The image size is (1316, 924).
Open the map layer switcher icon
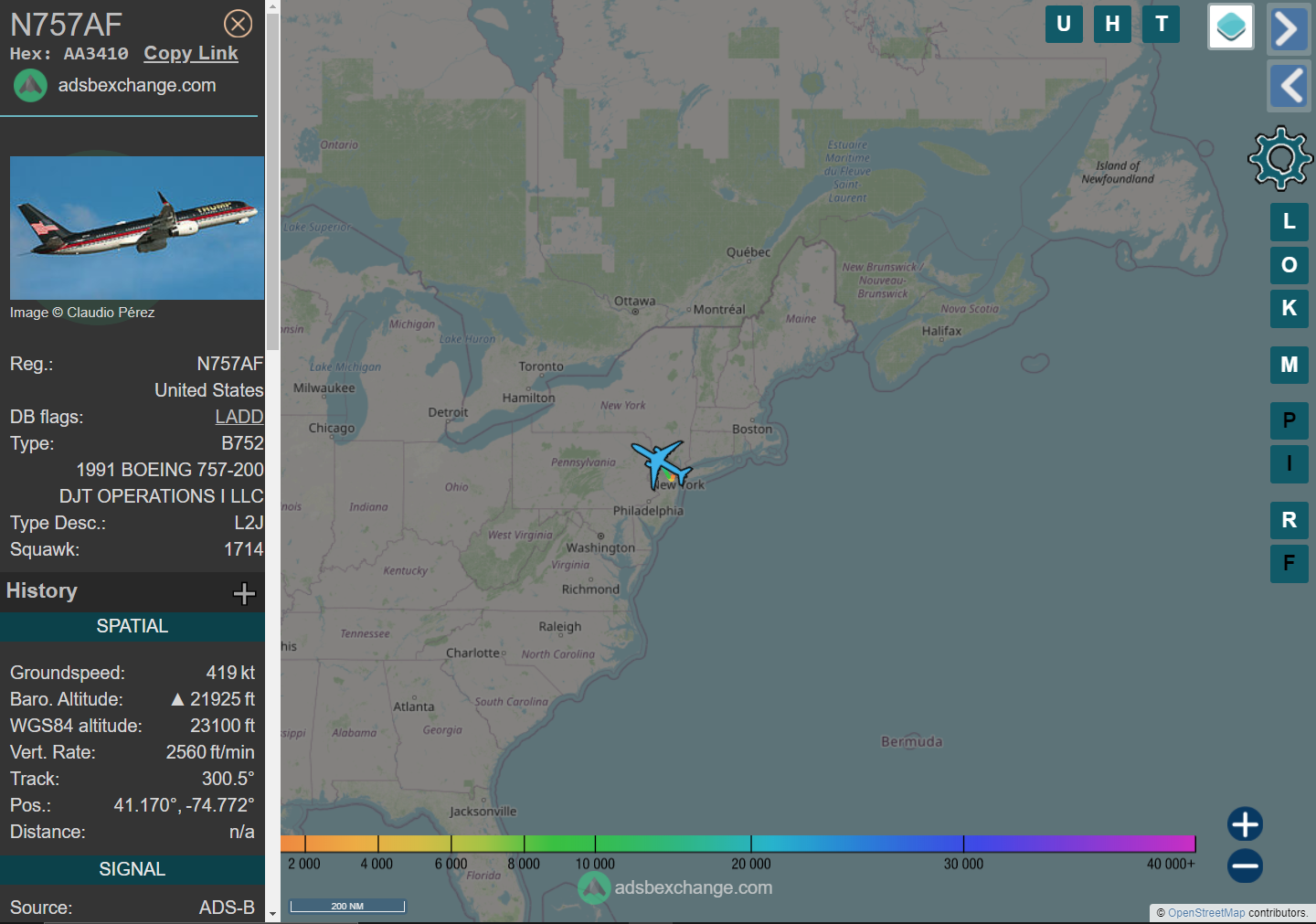[x=1231, y=27]
